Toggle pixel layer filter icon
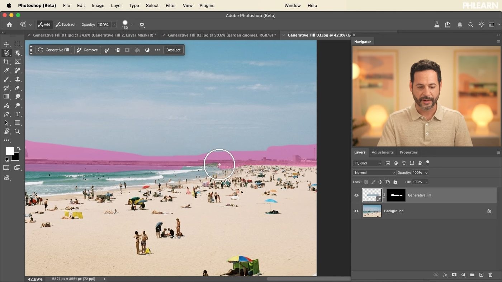Screen dimensions: 502x282 [x=388, y=163]
